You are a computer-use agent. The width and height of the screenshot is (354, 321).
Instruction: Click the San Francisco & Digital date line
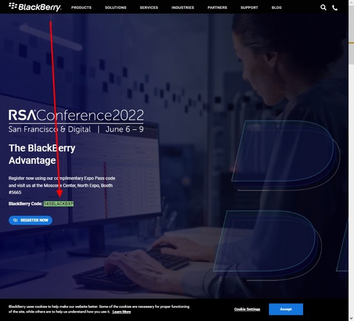(x=76, y=129)
